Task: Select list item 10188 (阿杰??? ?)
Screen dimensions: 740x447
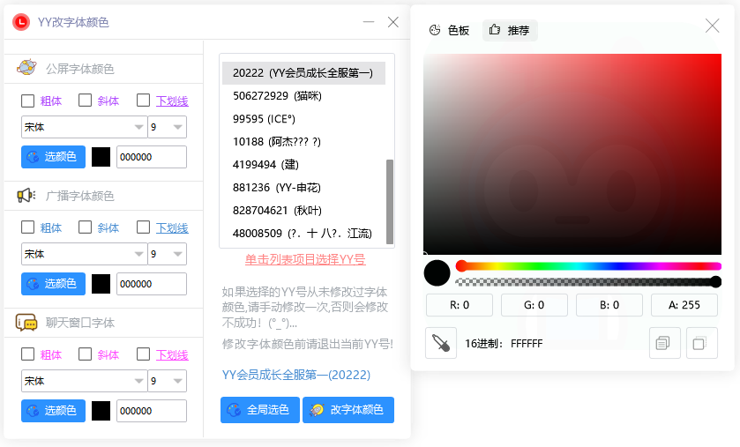Action: coord(303,141)
